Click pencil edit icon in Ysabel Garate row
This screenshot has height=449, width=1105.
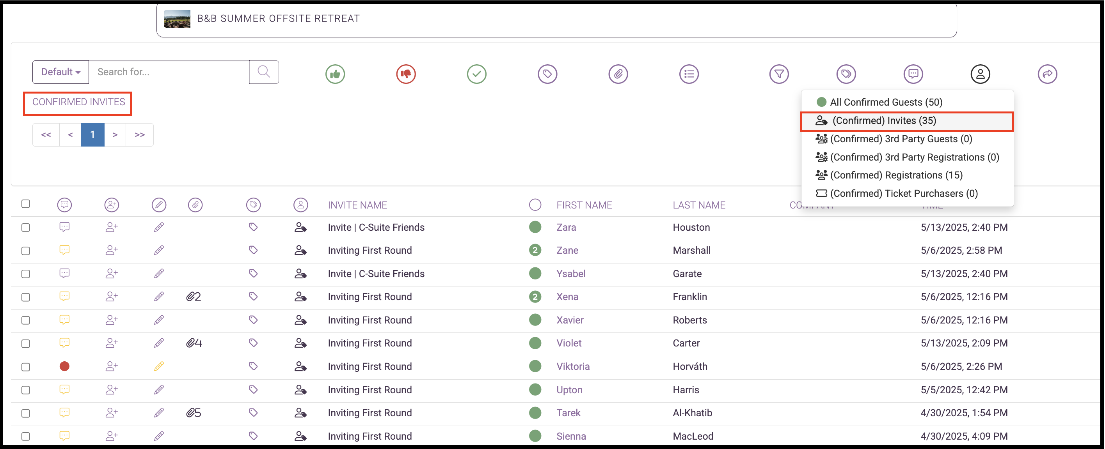159,273
